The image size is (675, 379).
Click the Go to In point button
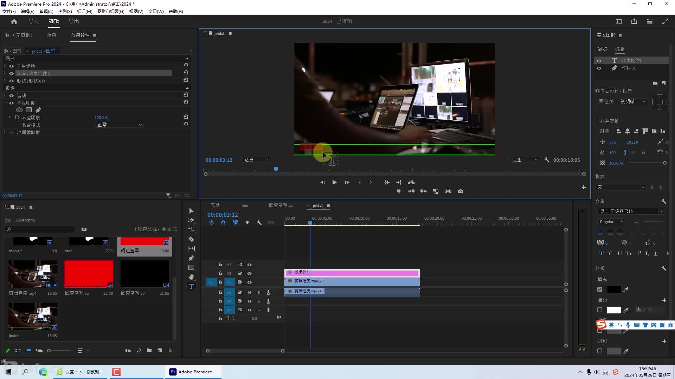click(x=387, y=182)
